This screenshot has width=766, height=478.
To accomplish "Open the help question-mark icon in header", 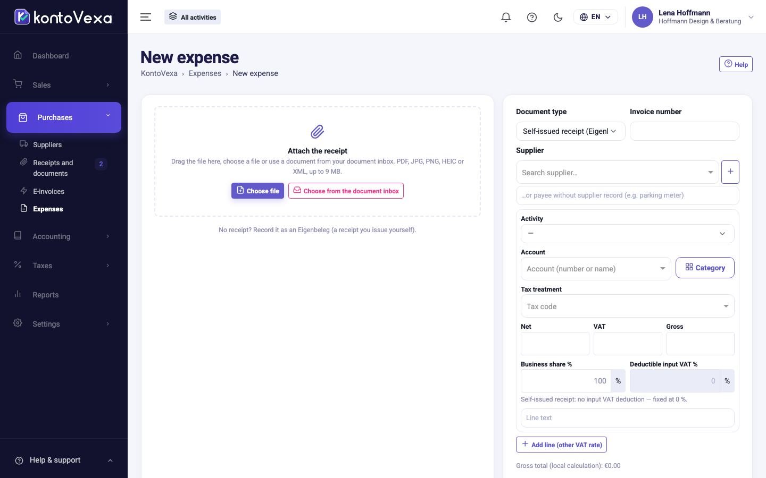I will click(532, 17).
